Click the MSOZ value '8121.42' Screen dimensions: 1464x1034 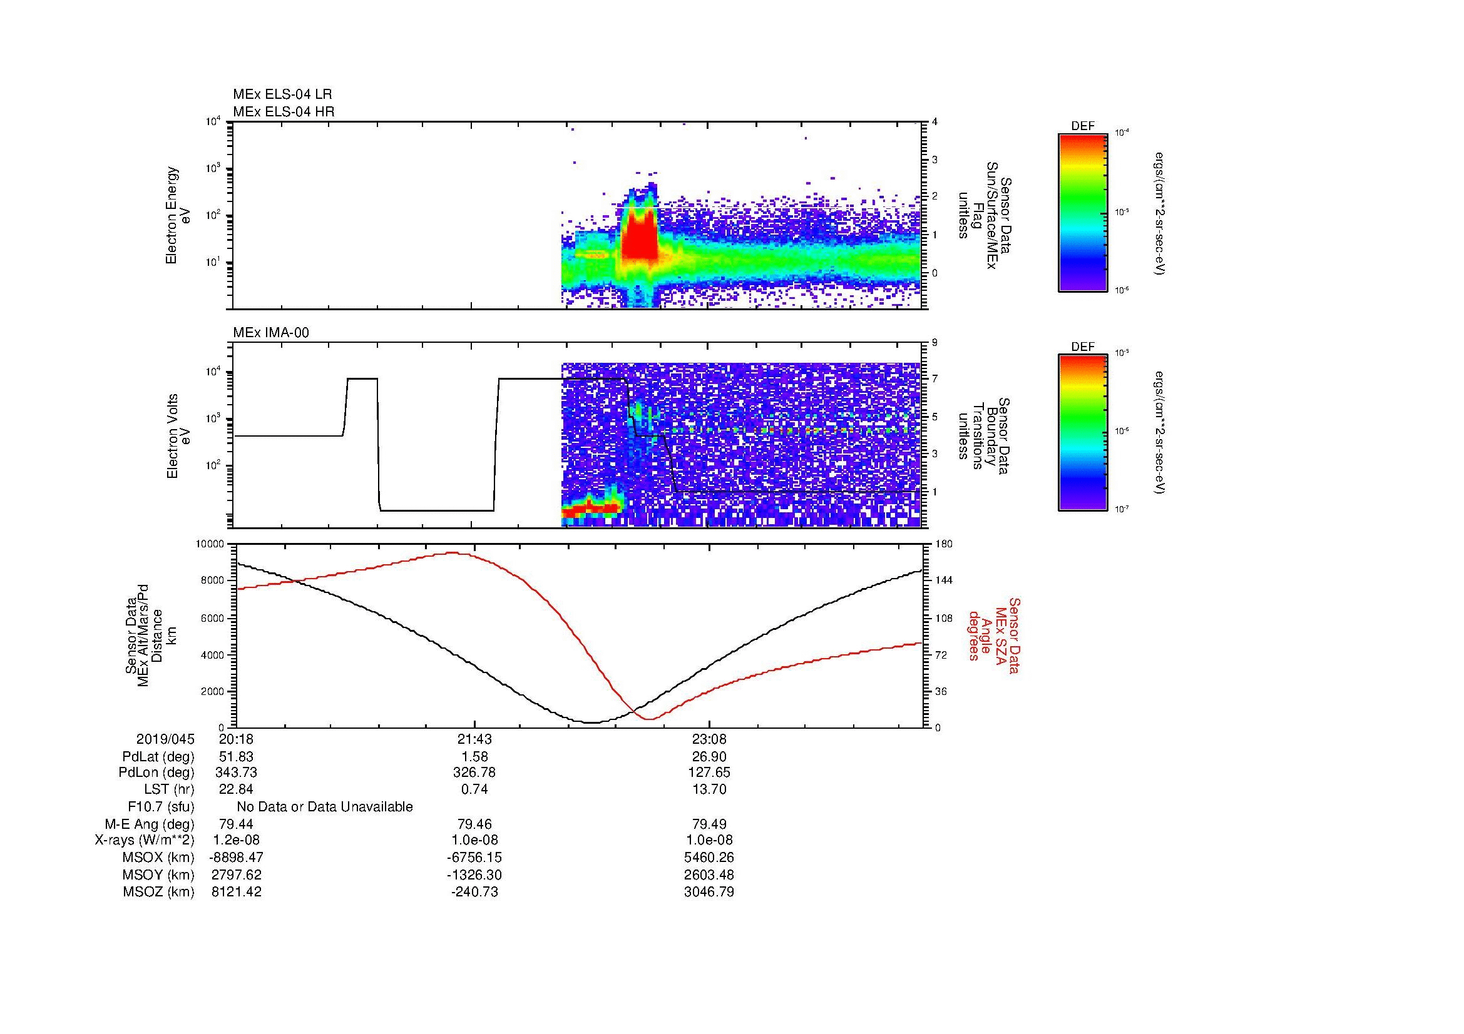coord(236,892)
